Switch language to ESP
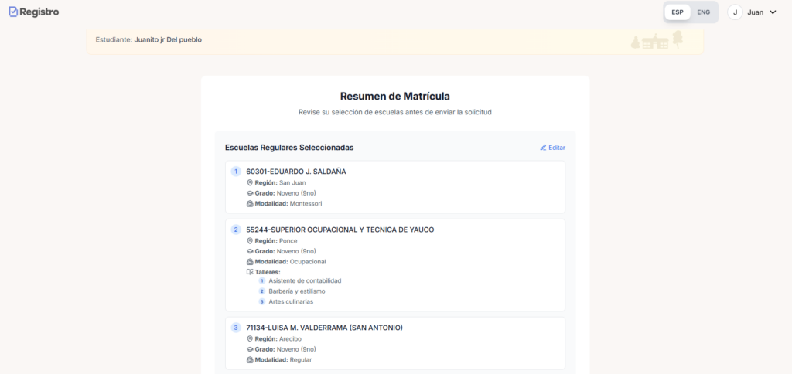792x374 pixels. (x=678, y=12)
